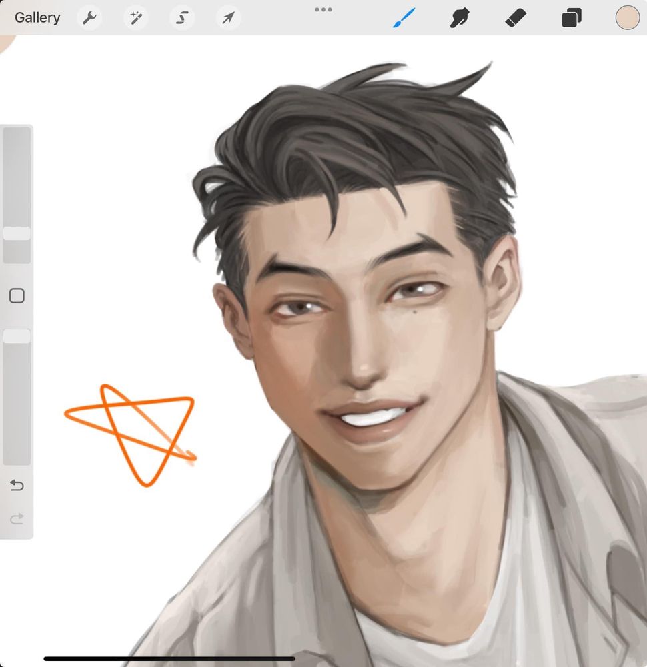Image resolution: width=647 pixels, height=667 pixels.
Task: Tap the three-dot multitasking menu
Action: (323, 9)
